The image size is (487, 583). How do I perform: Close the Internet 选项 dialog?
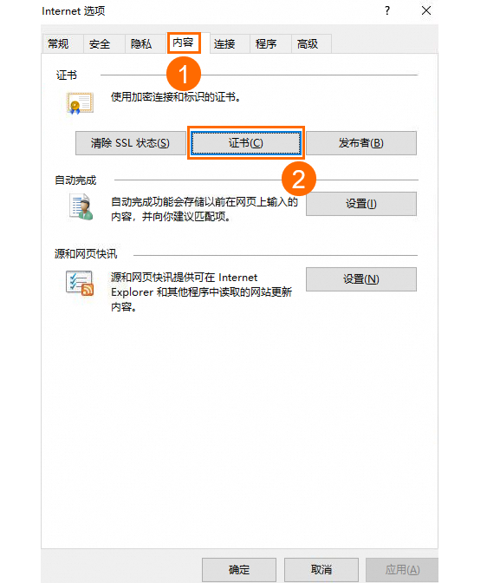(426, 10)
